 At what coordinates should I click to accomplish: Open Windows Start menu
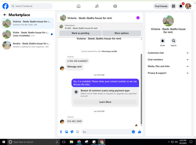click(4, 142)
